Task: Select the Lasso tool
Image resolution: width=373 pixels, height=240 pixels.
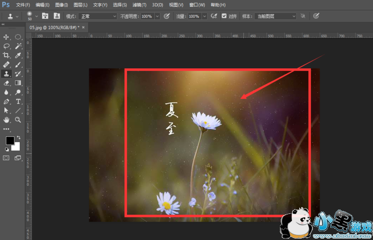Action: point(7,46)
